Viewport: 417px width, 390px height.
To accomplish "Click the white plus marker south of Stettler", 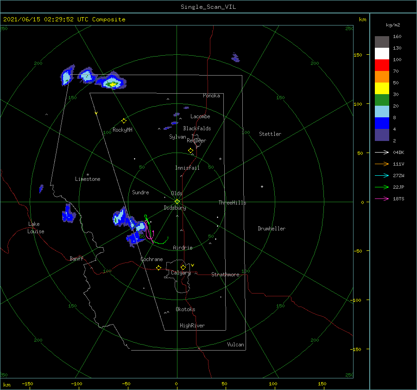I will 262,186.
